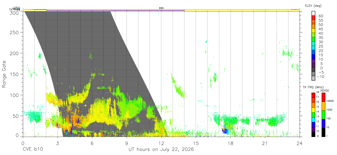Click the y-axis tick label '200'
The height and width of the screenshot is (155, 337).
click(15, 53)
